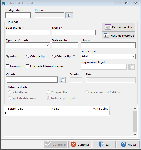Expand the Tratamento dropdown
The image size is (141, 150).
pyautogui.click(x=76, y=45)
